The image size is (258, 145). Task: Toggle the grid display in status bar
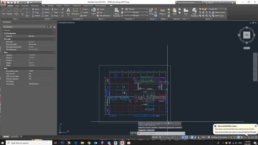tap(160, 137)
